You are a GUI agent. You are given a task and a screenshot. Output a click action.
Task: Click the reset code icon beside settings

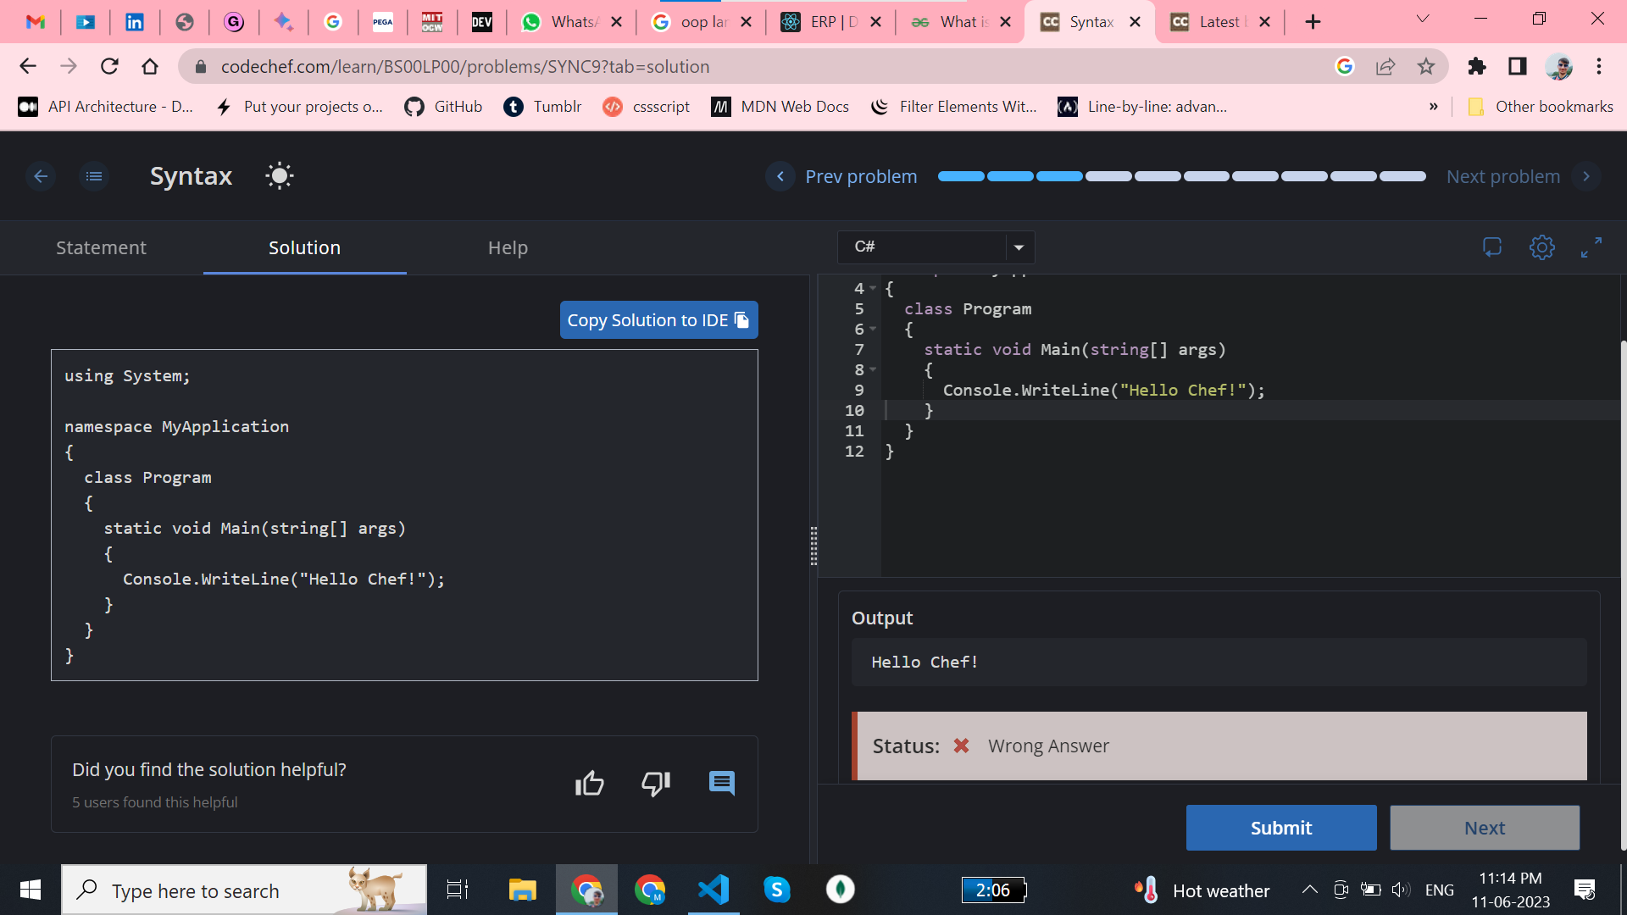(x=1491, y=247)
